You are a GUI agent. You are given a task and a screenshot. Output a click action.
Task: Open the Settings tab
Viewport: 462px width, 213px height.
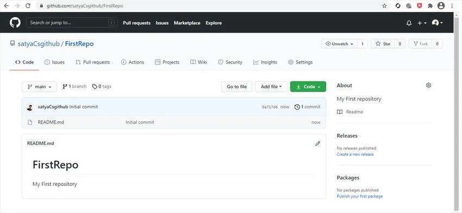300,62
